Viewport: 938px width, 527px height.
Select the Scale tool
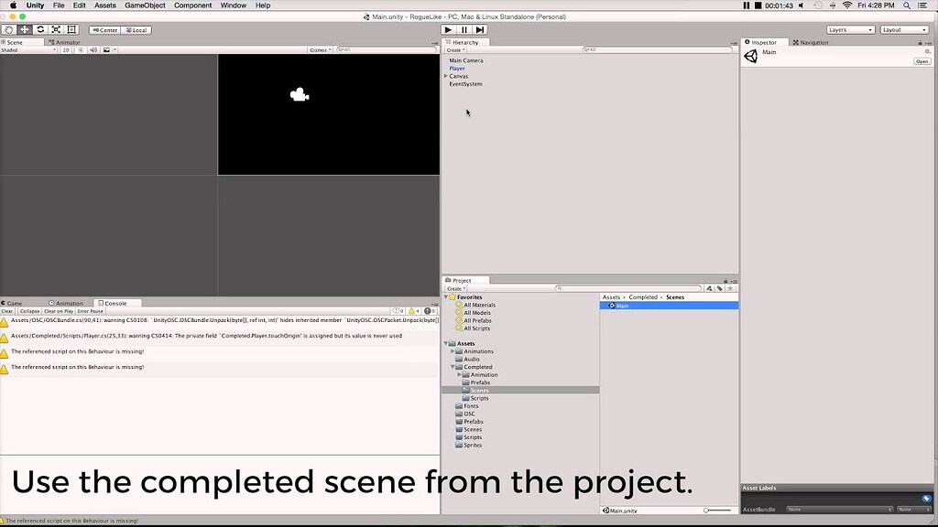[56, 30]
